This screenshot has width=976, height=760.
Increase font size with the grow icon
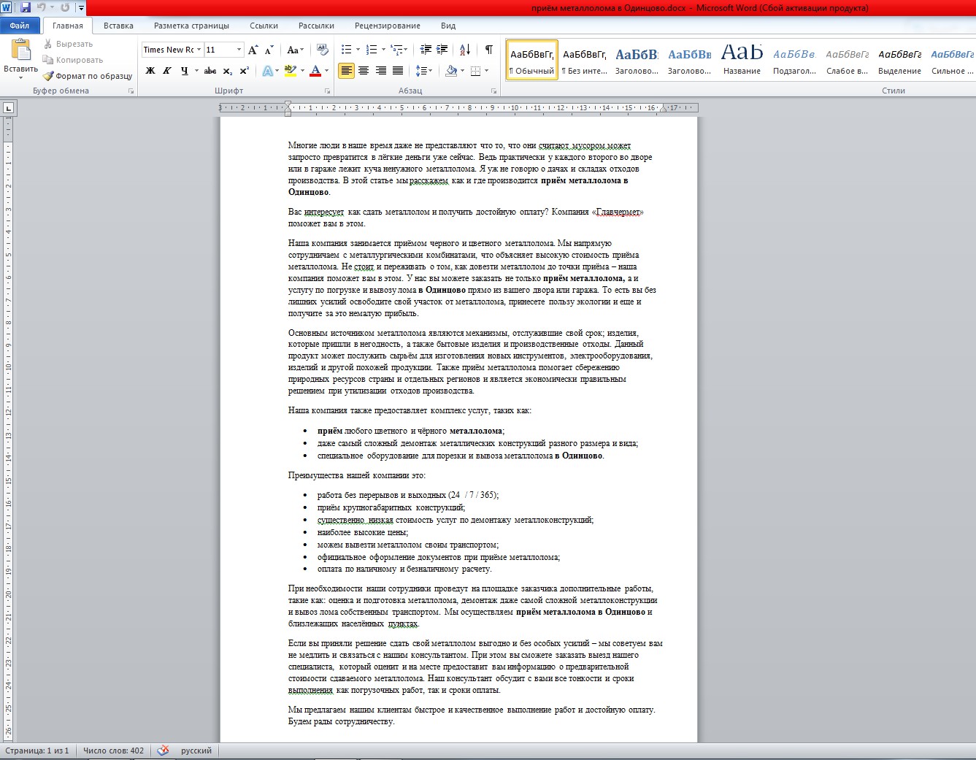pyautogui.click(x=253, y=50)
